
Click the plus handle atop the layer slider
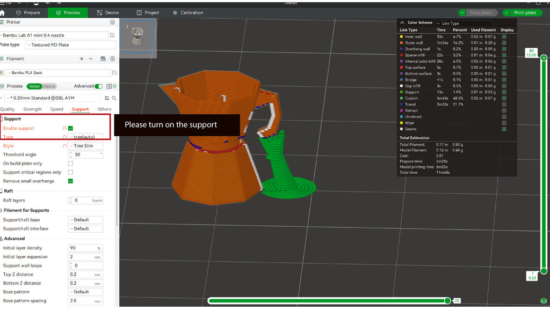coord(544,58)
